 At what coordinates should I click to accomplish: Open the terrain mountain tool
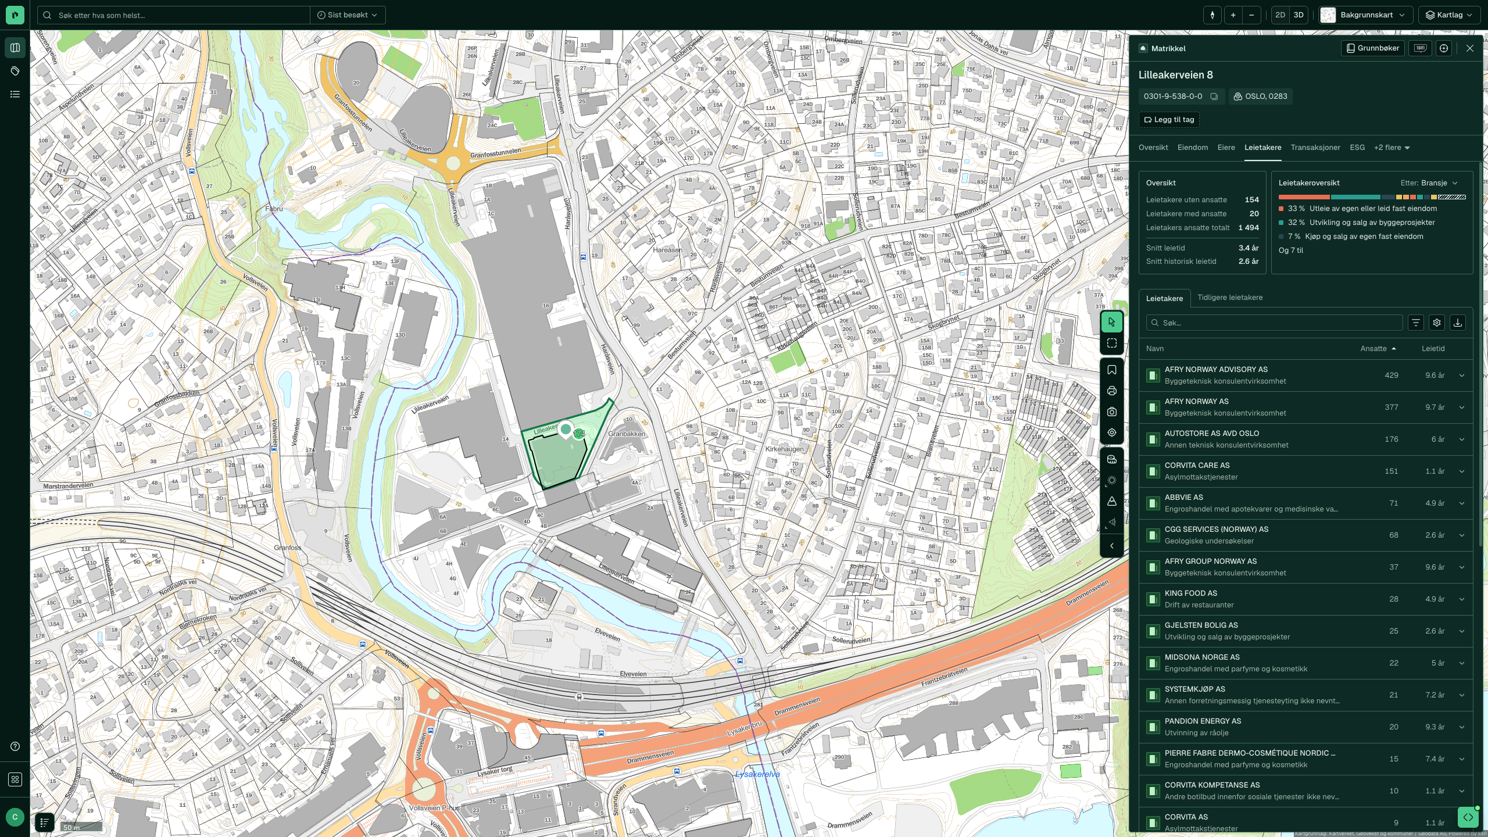(x=1111, y=501)
